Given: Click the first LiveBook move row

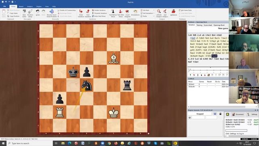Looking at the screenshot, I should coord(208,84).
